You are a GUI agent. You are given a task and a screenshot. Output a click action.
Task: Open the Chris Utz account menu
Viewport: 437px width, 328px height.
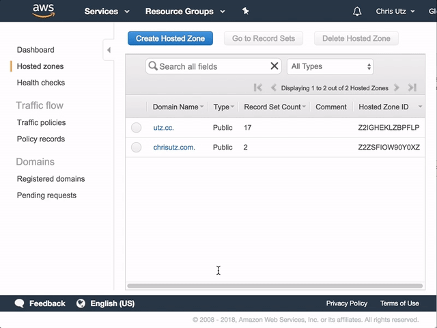pyautogui.click(x=395, y=12)
